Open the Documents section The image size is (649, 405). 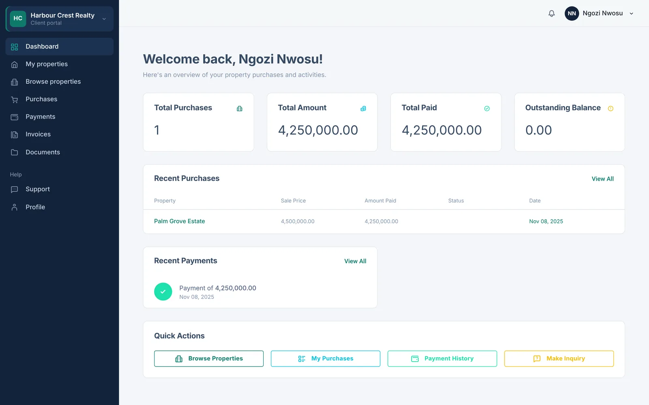coord(60,152)
